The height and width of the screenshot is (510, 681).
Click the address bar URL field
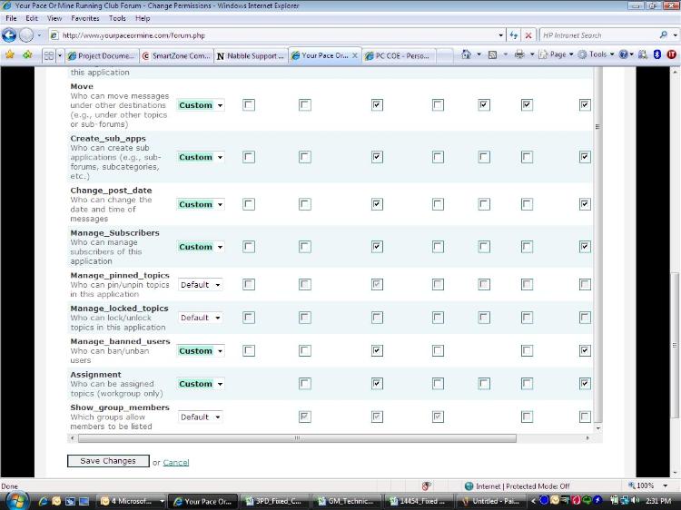click(x=272, y=35)
